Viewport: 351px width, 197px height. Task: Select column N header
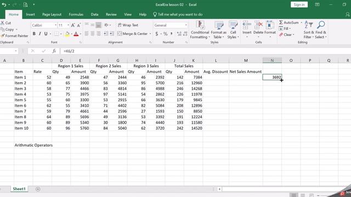[272, 60]
